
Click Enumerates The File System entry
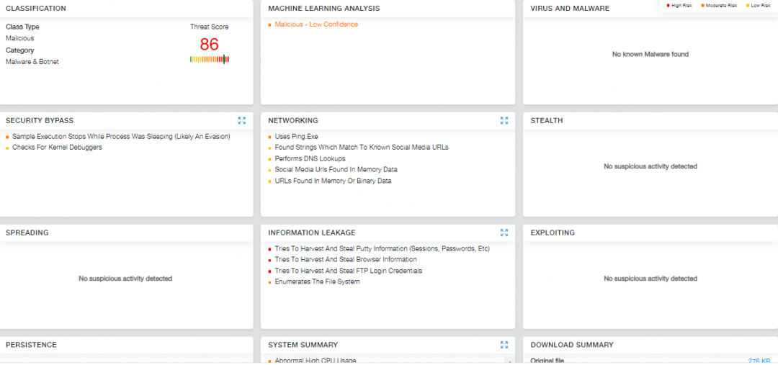[x=317, y=282]
